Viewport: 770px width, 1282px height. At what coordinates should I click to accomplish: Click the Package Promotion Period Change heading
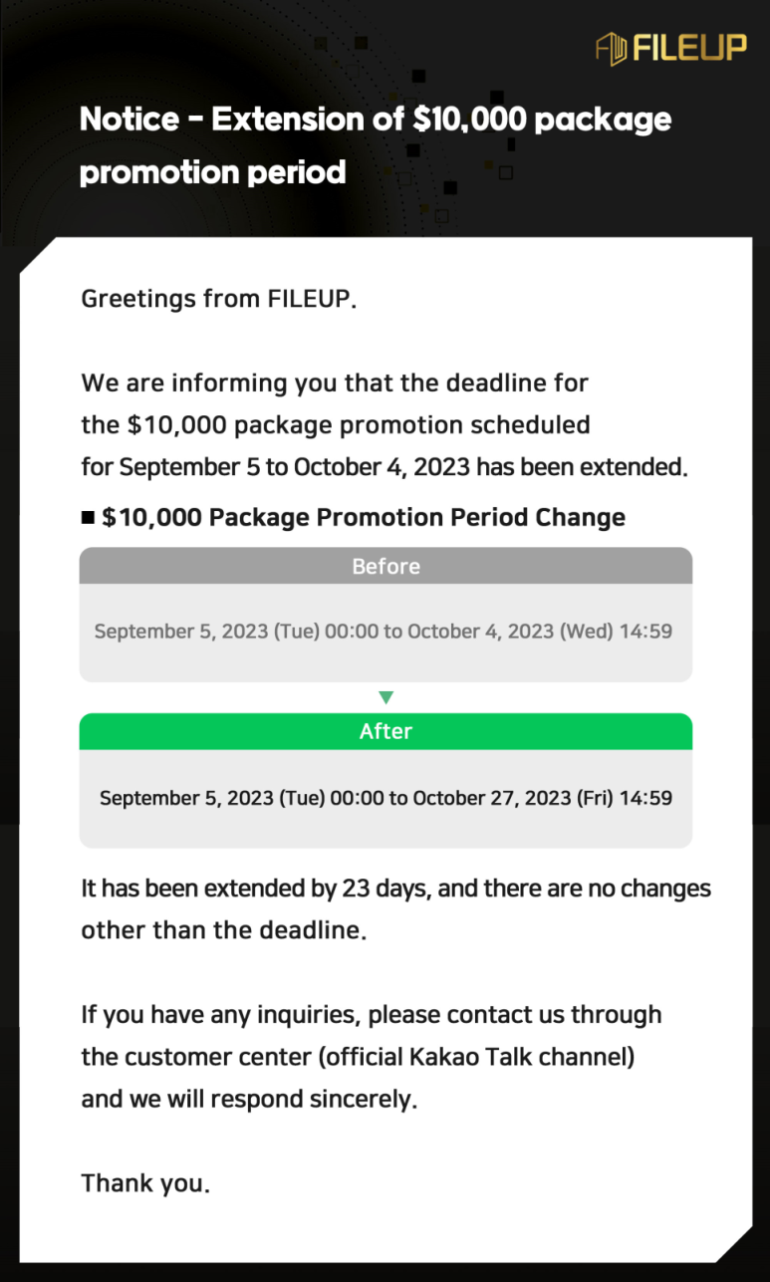tap(364, 518)
